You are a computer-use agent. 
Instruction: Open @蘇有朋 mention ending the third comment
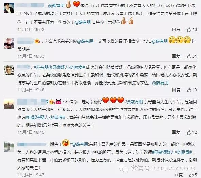pyautogui.click(x=160, y=83)
